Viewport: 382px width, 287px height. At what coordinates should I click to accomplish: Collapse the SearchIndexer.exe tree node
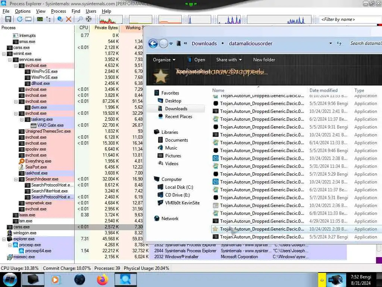point(16,179)
